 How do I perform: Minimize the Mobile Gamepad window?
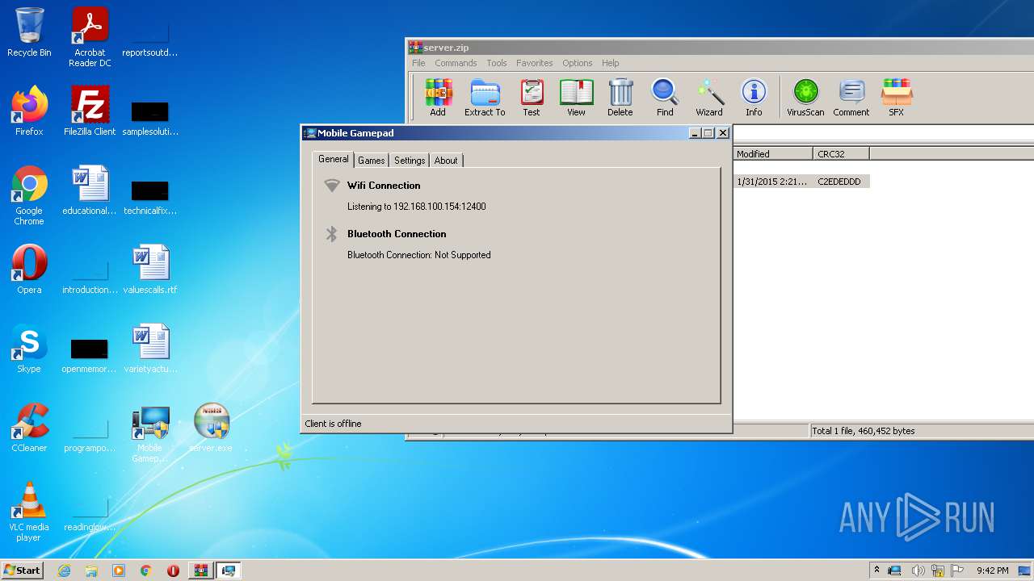[x=695, y=133]
